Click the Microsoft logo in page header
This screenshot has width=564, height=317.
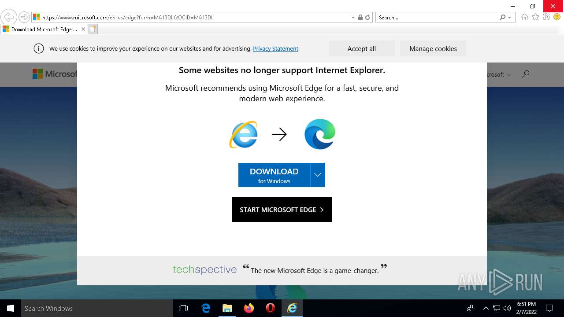coord(55,74)
